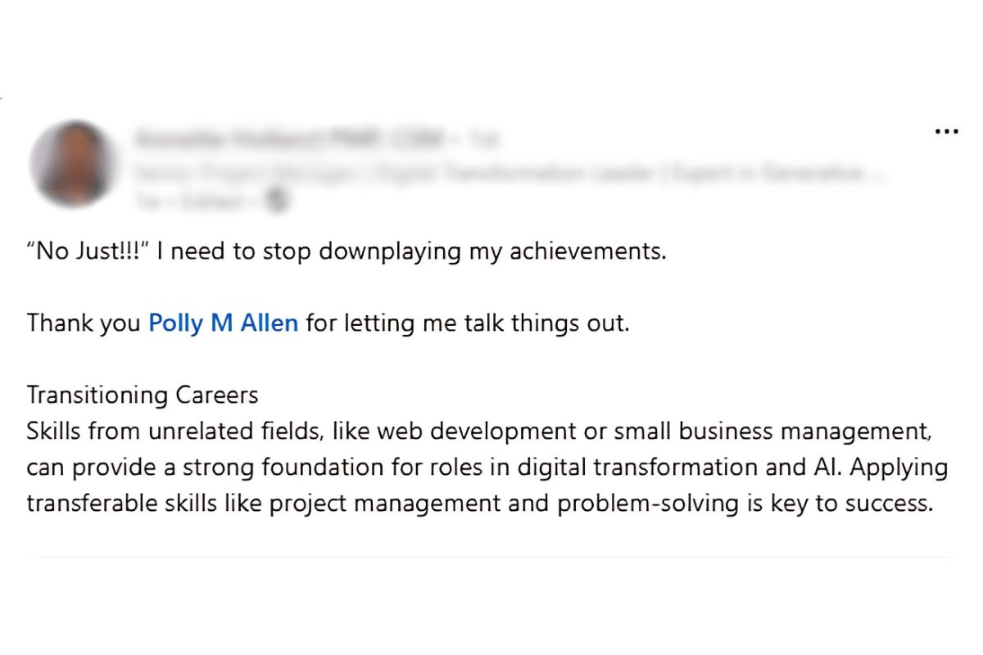Click "for letting me talk things out" text
The height and width of the screenshot is (655, 983).
tap(468, 323)
